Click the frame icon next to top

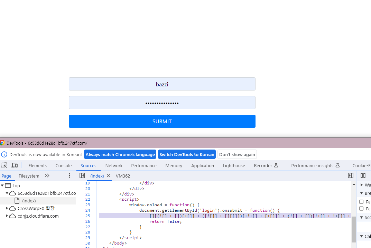click(x=8, y=185)
